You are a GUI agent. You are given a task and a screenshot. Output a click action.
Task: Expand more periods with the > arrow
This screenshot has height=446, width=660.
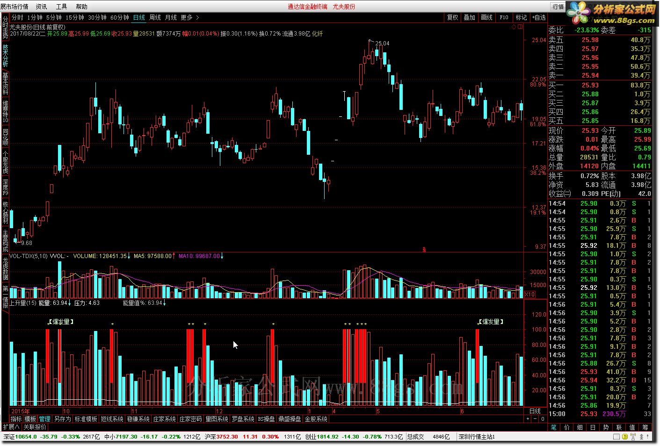[197, 17]
